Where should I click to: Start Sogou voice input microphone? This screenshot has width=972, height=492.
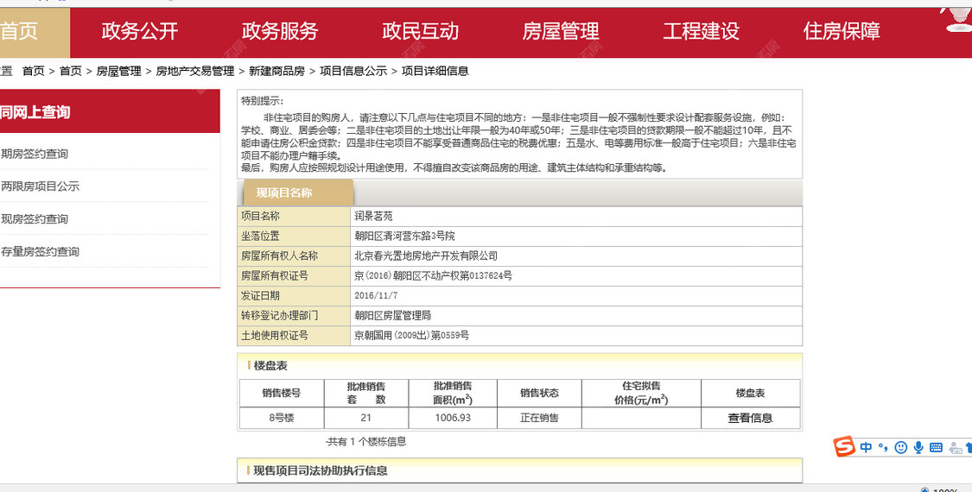[x=918, y=447]
